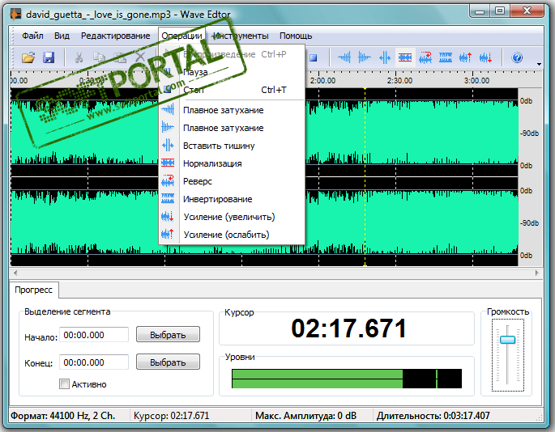The width and height of the screenshot is (555, 432).
Task: Click the Конец time input field
Action: (94, 362)
